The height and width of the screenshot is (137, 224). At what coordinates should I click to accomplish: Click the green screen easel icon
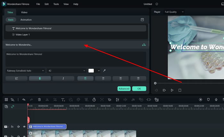click(x=86, y=100)
